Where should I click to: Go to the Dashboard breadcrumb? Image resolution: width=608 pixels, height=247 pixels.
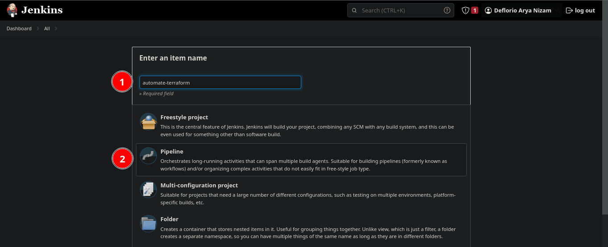tap(19, 28)
